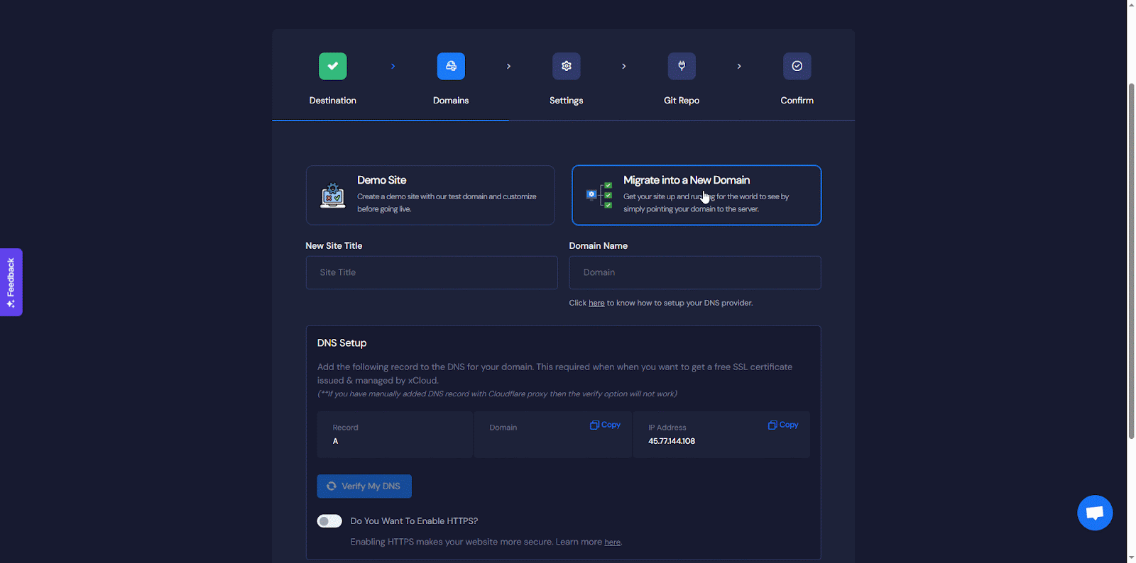Go to the Destination step label
Viewport: 1136px width, 563px height.
[332, 101]
